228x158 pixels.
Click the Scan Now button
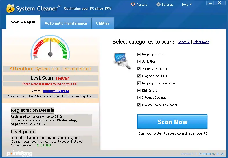click(x=172, y=122)
